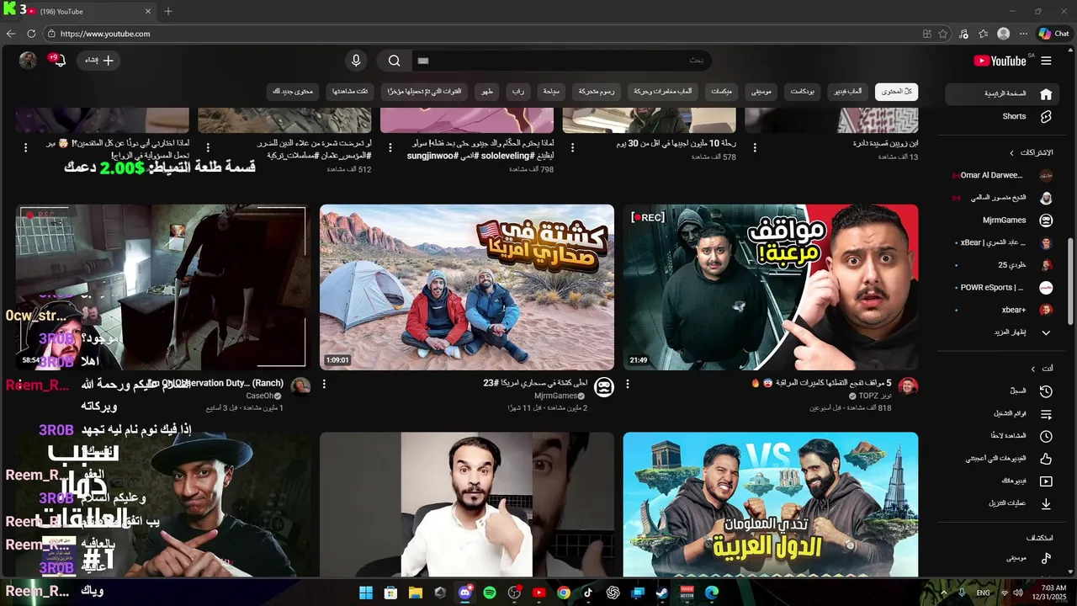
Task: Go back with browser back arrow
Action: [11, 34]
